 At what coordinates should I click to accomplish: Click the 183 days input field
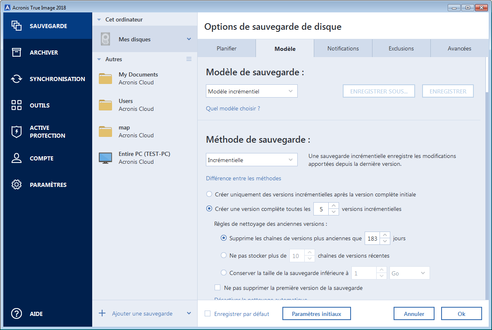(372, 238)
